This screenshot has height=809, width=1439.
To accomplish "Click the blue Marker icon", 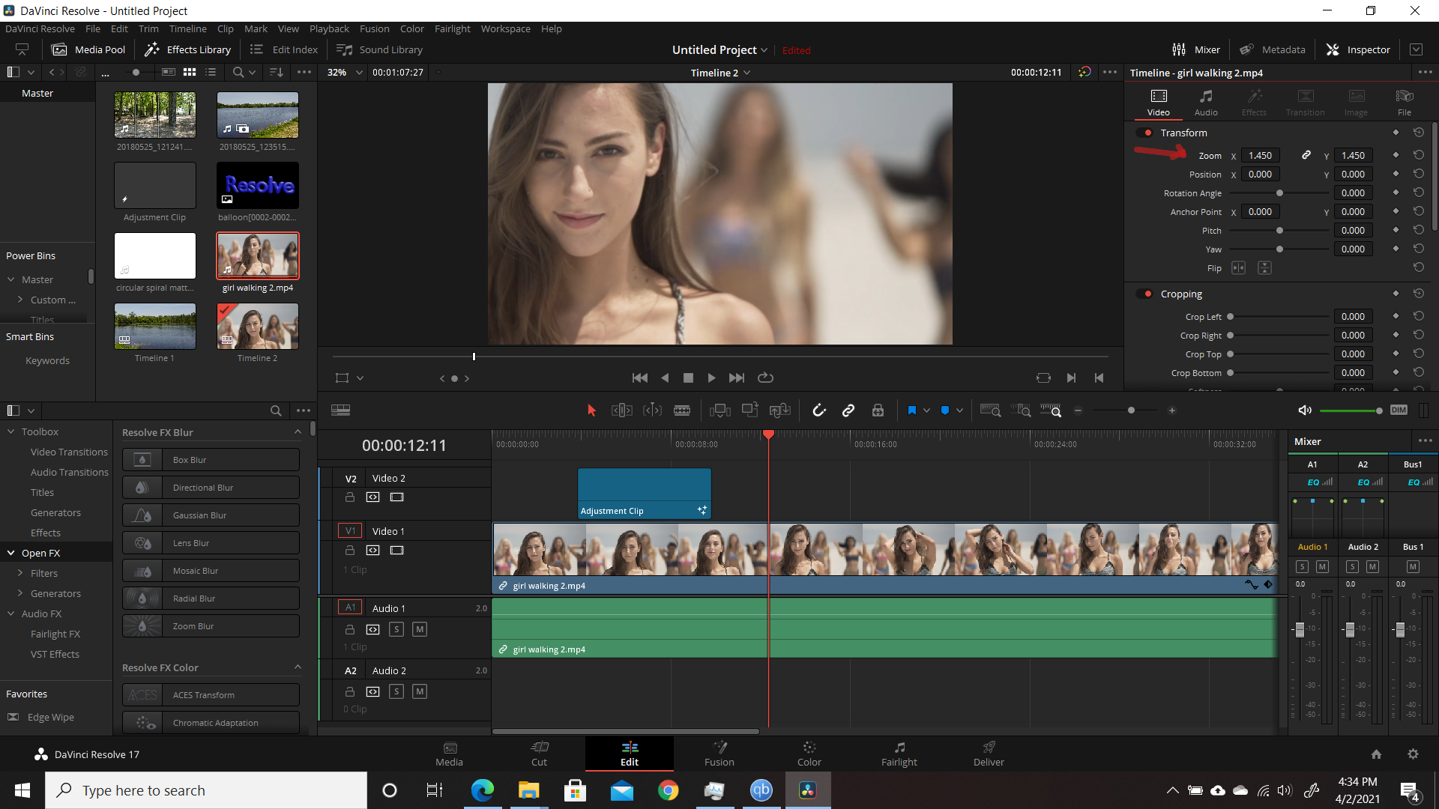I will point(945,410).
